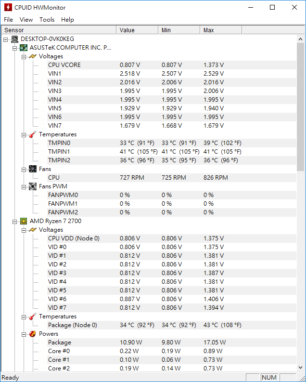Collapse the motherboard Voltages group

tap(24, 57)
